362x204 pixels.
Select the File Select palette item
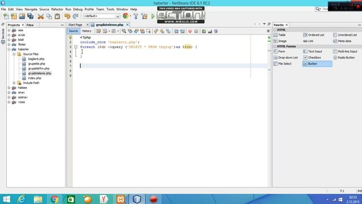tap(283, 64)
